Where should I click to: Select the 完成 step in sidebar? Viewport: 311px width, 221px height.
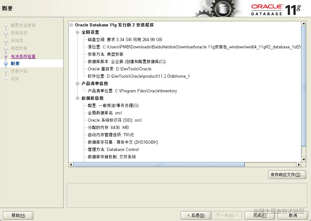point(15,79)
